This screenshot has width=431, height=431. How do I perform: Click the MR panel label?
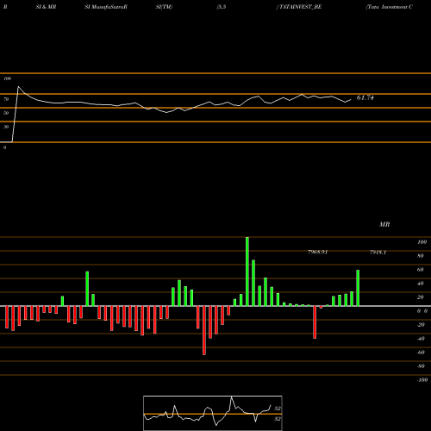[384, 224]
